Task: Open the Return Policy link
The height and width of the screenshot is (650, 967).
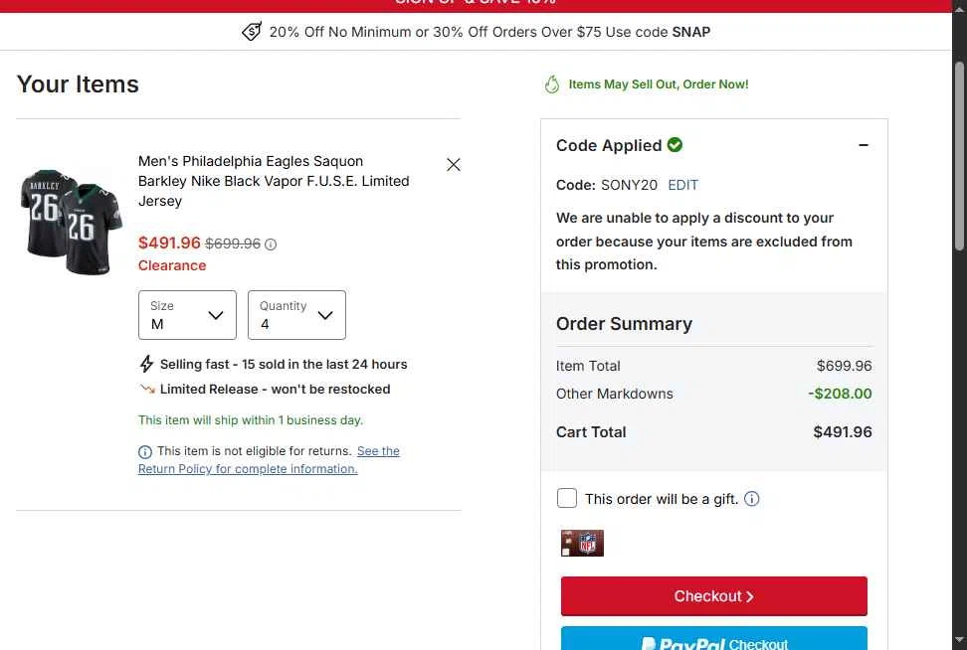Action: (x=269, y=459)
